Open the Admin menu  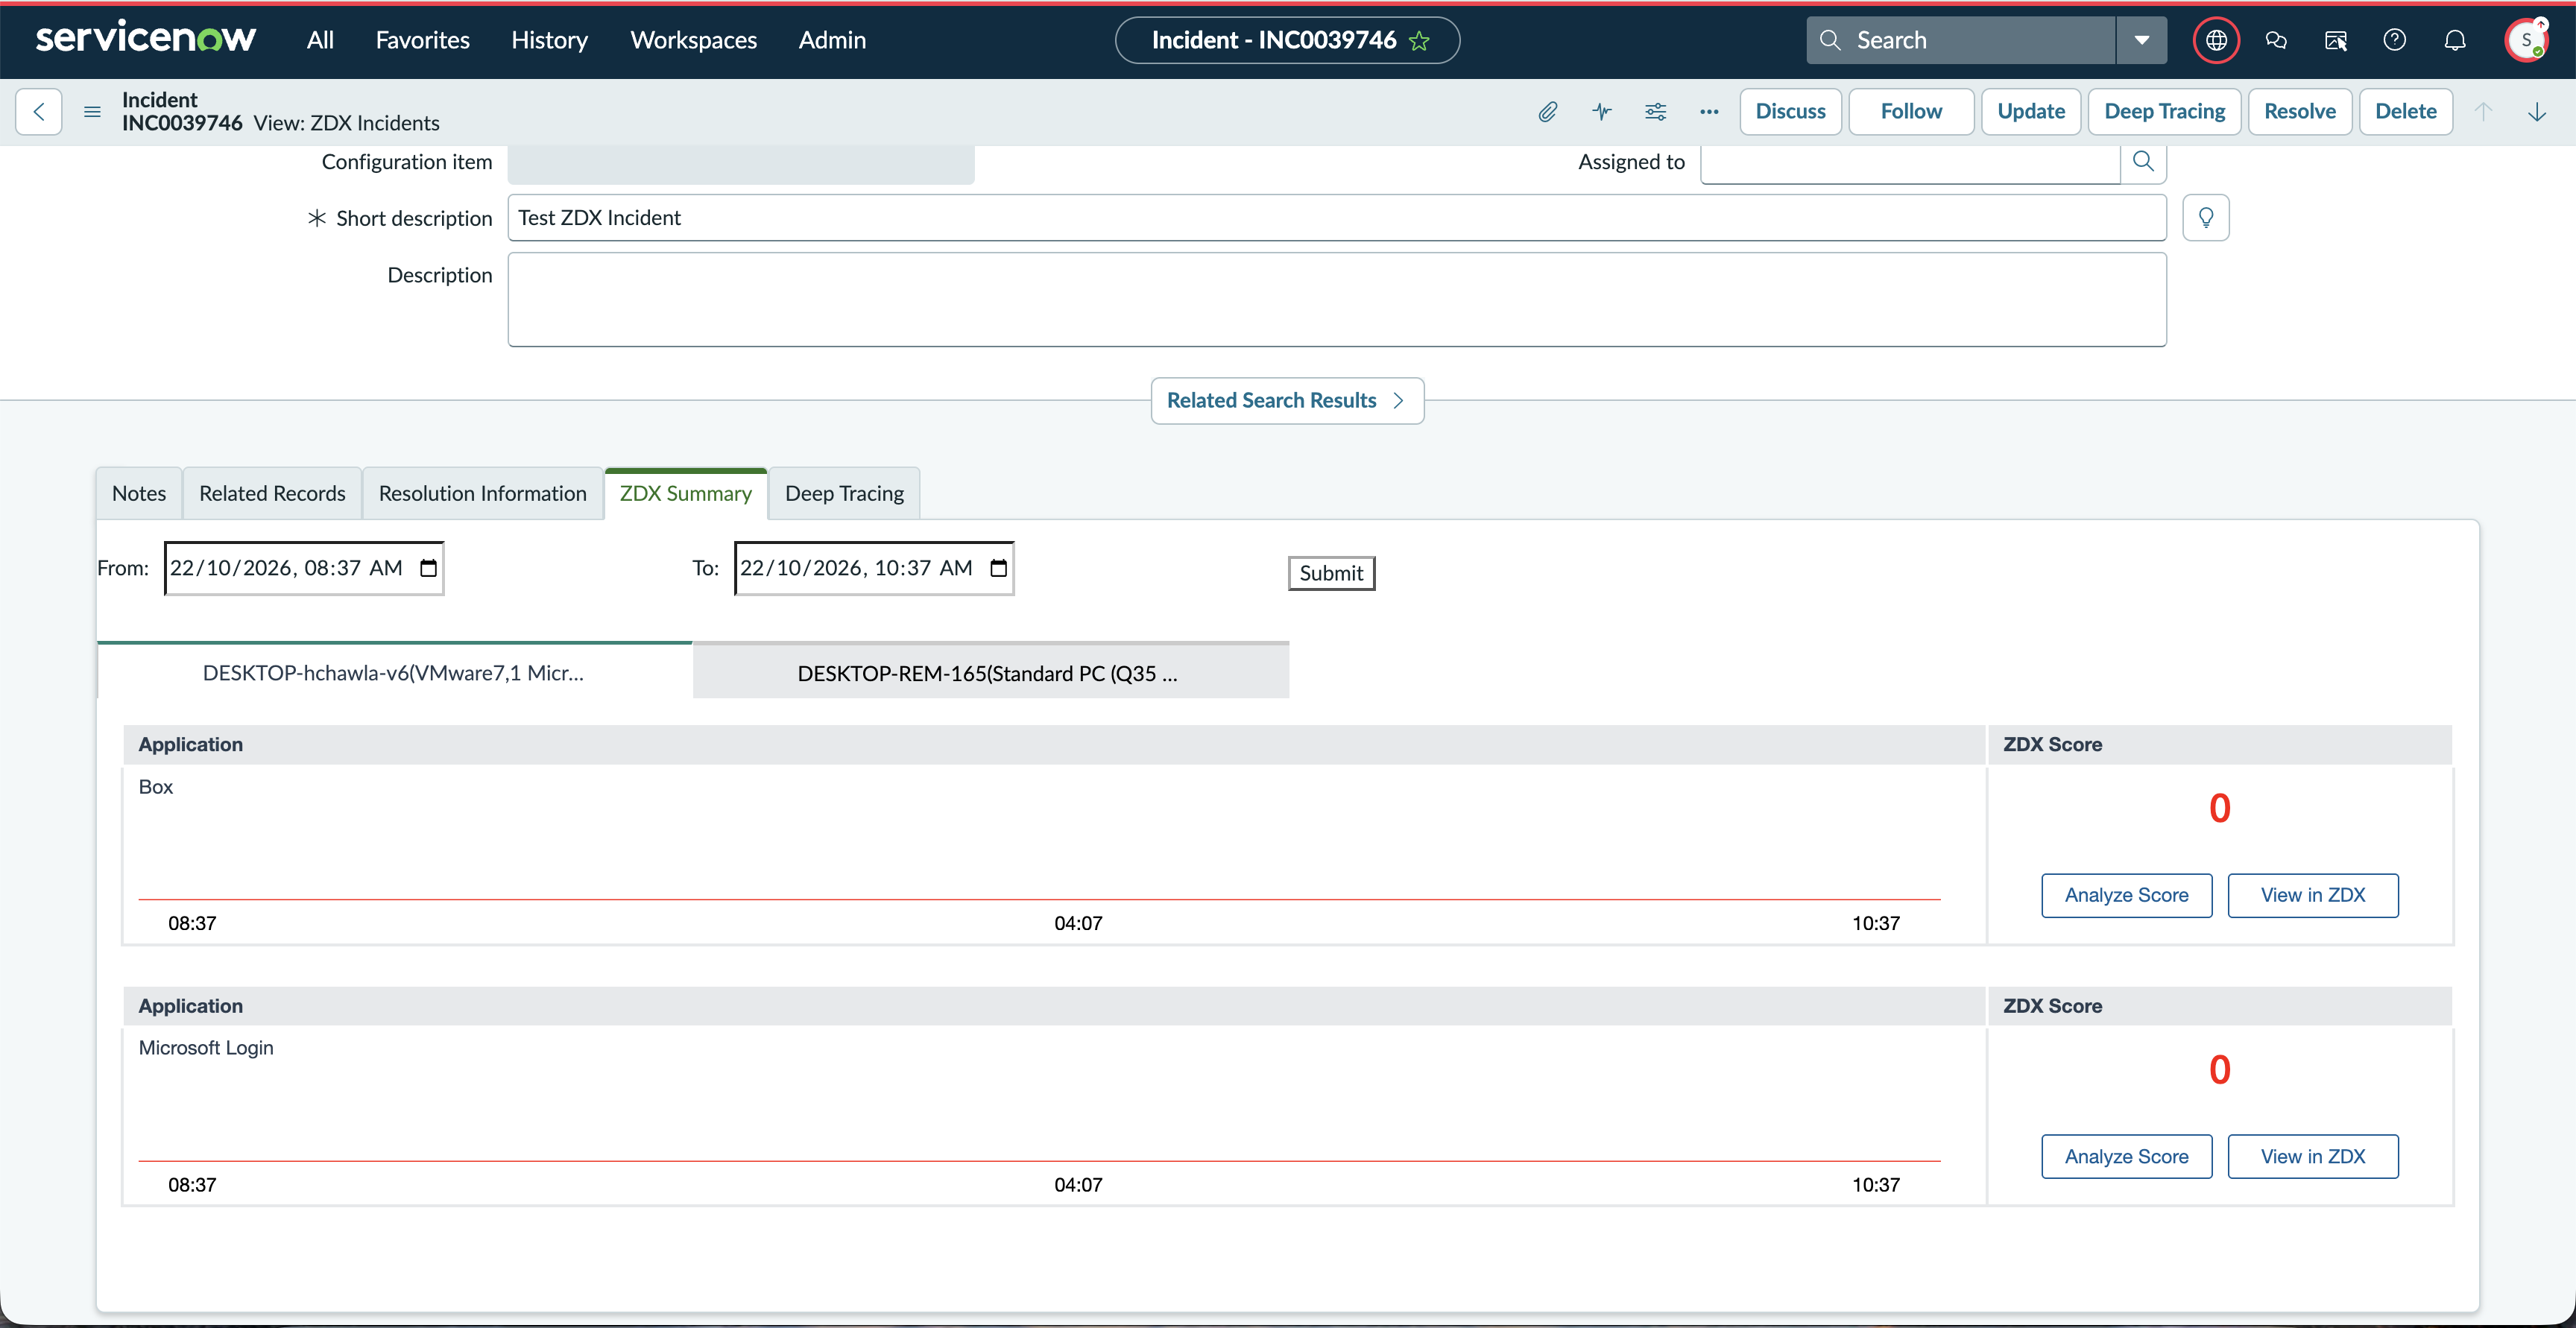[832, 40]
